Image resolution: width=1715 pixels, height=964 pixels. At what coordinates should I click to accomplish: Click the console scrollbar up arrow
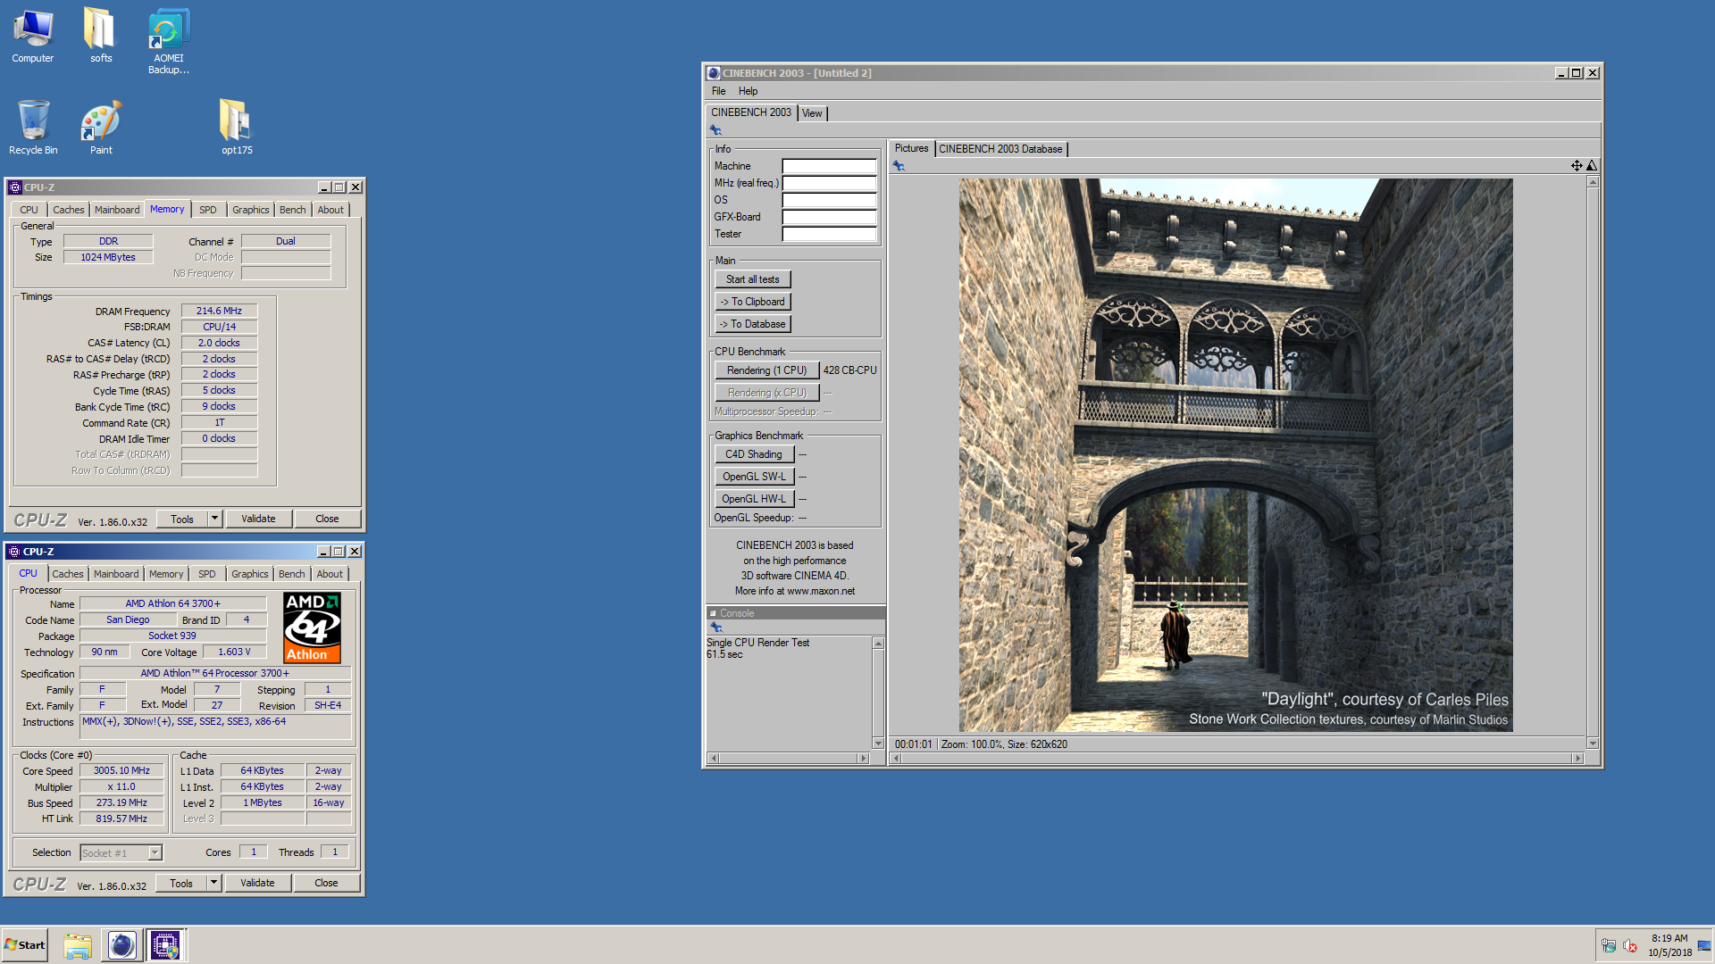[878, 644]
